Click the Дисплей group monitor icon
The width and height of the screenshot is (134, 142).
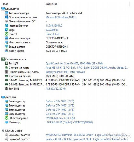point(3,97)
